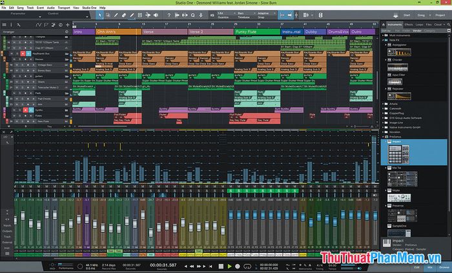Switch to the Effects browser tab
The image size is (452, 273).
(409, 25)
